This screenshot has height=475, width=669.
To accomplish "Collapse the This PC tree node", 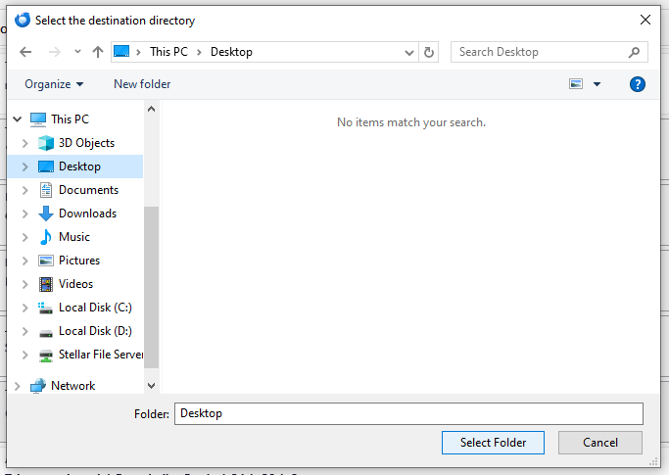I will pos(17,119).
